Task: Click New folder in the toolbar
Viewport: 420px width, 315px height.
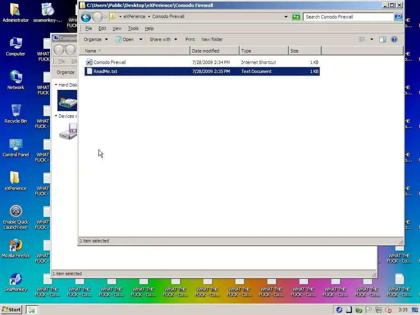Action: [212, 39]
